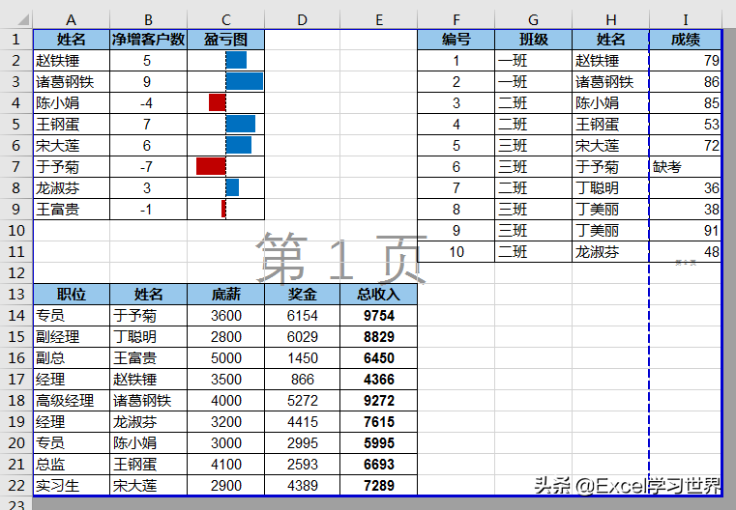Select cell with value -4

coord(148,103)
